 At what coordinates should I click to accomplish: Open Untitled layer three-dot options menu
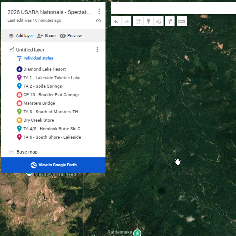pyautogui.click(x=97, y=50)
